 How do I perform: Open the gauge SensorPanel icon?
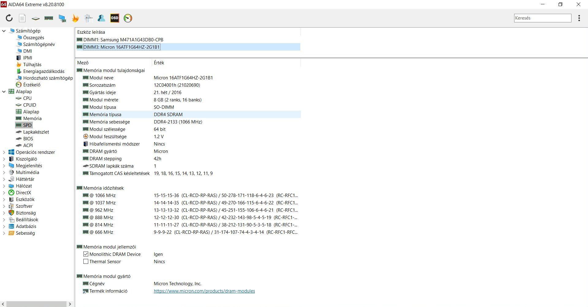pos(128,18)
